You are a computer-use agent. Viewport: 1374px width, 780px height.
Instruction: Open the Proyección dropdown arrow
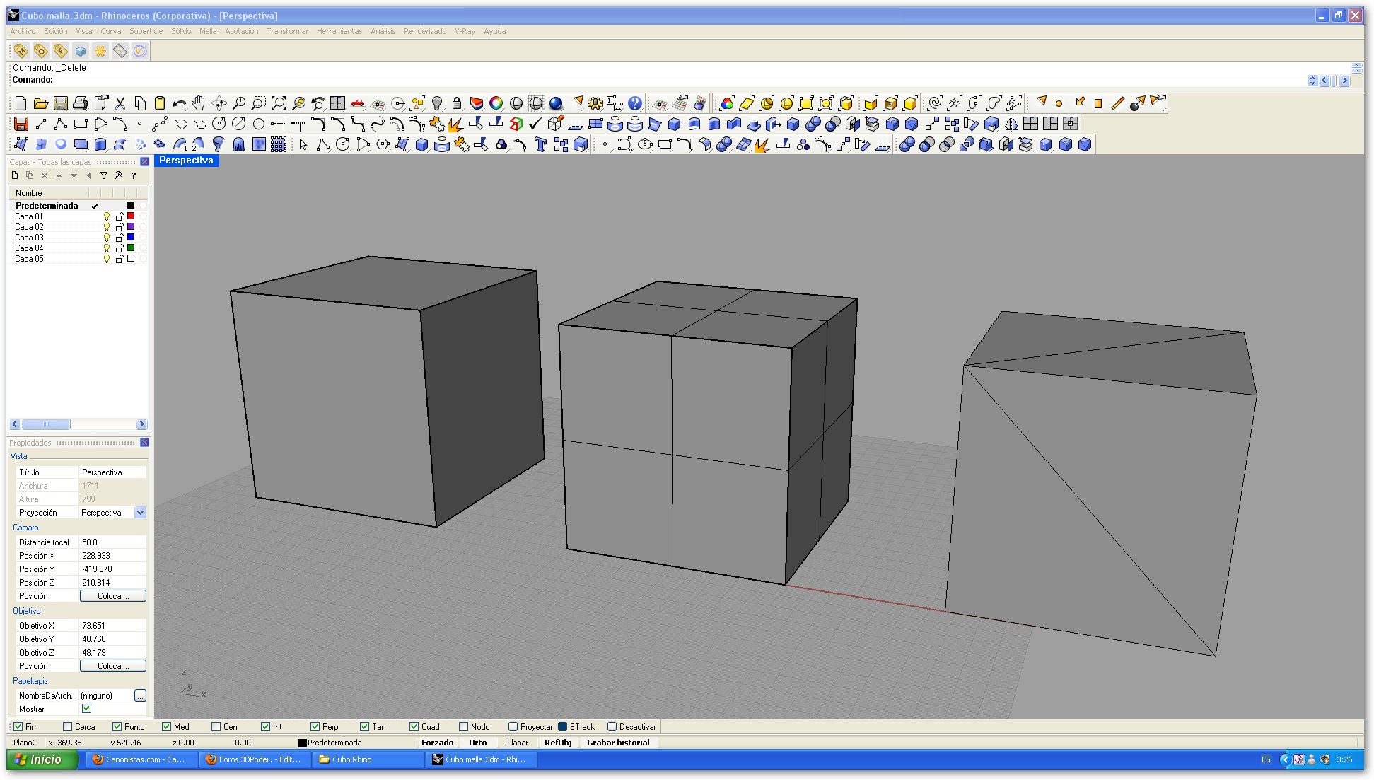140,513
